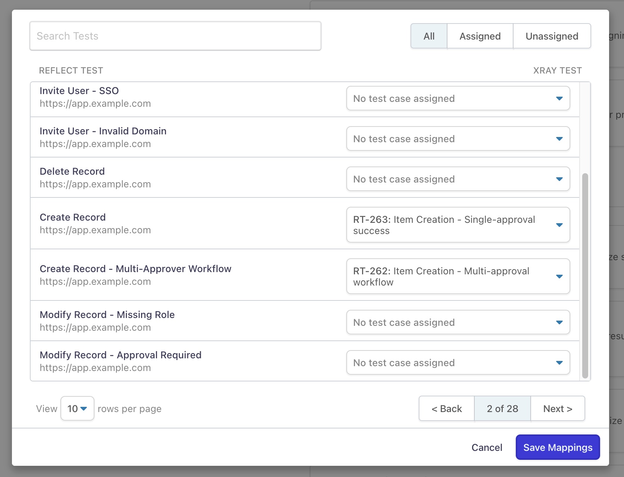Filter to Assigned tests

tap(480, 36)
